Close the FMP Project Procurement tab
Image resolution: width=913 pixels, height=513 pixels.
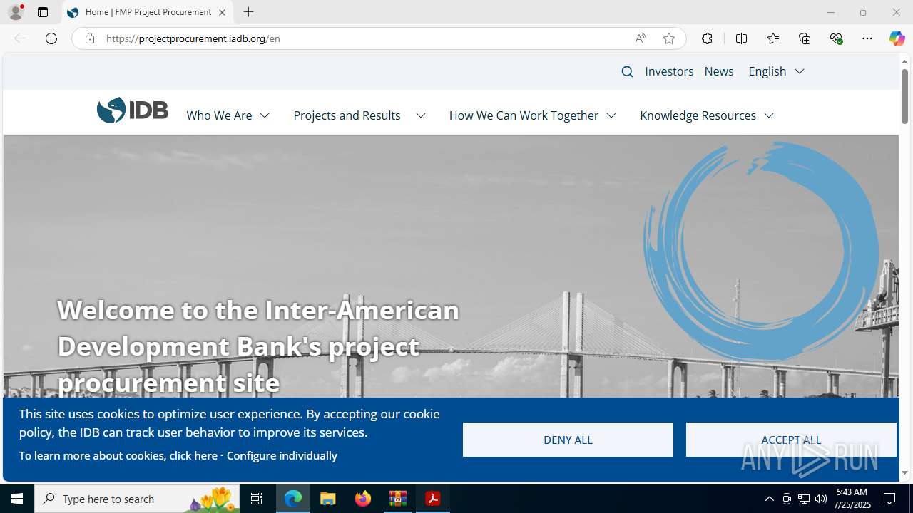222,12
